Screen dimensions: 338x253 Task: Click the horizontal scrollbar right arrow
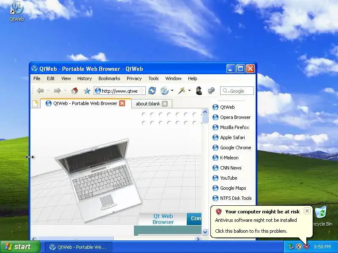[x=198, y=239]
